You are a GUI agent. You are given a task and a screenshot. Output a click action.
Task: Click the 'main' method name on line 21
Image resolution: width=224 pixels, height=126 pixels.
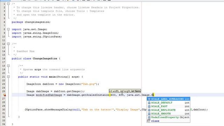tap(52, 77)
